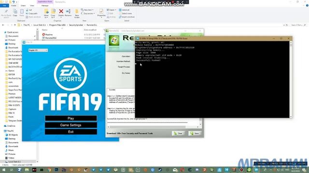Switch to the Manage ribbon tab
Screen dimensions: 309x173
(x=45, y=5)
